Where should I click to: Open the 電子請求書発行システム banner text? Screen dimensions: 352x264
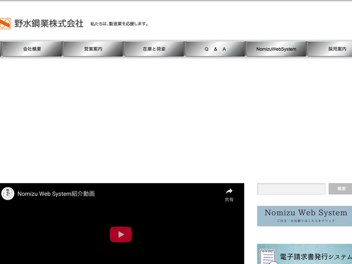[315, 257]
